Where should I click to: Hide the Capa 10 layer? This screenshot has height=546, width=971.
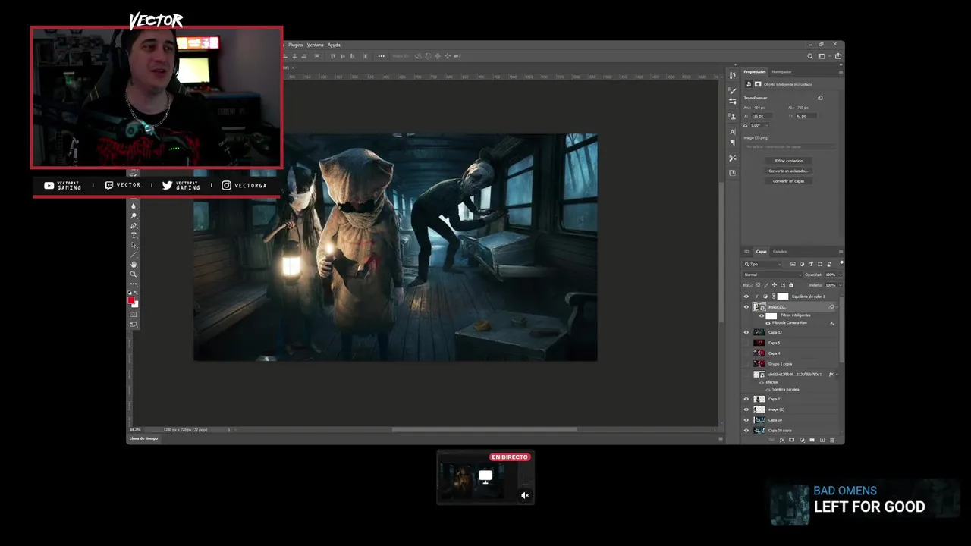pyautogui.click(x=746, y=420)
